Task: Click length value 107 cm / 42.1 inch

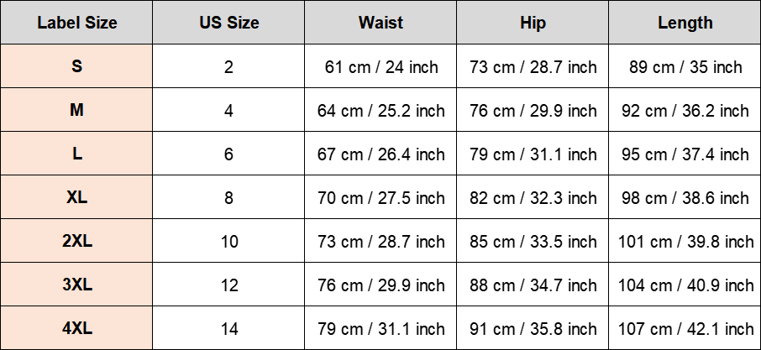Action: [x=685, y=327]
